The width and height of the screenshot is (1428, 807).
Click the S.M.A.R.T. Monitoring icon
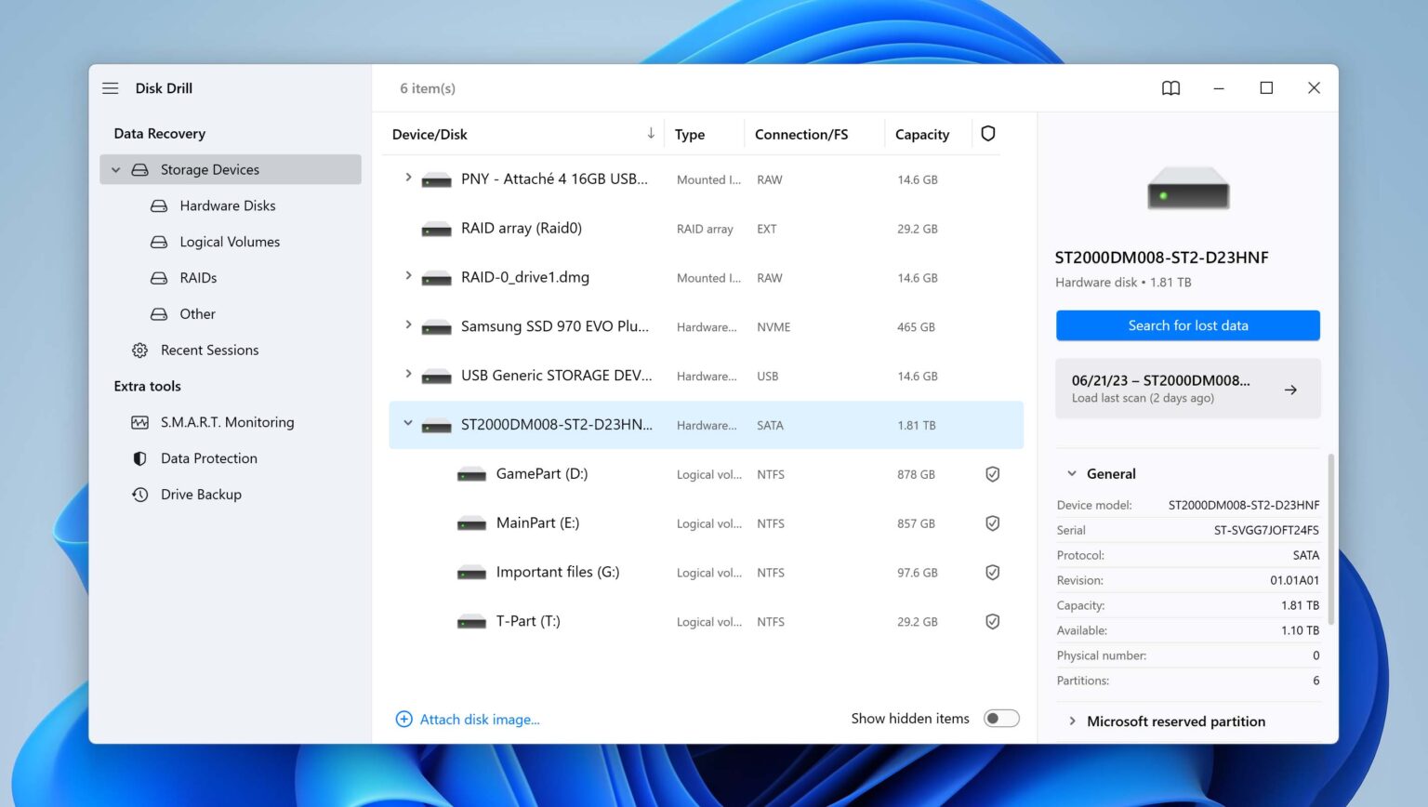click(x=139, y=421)
